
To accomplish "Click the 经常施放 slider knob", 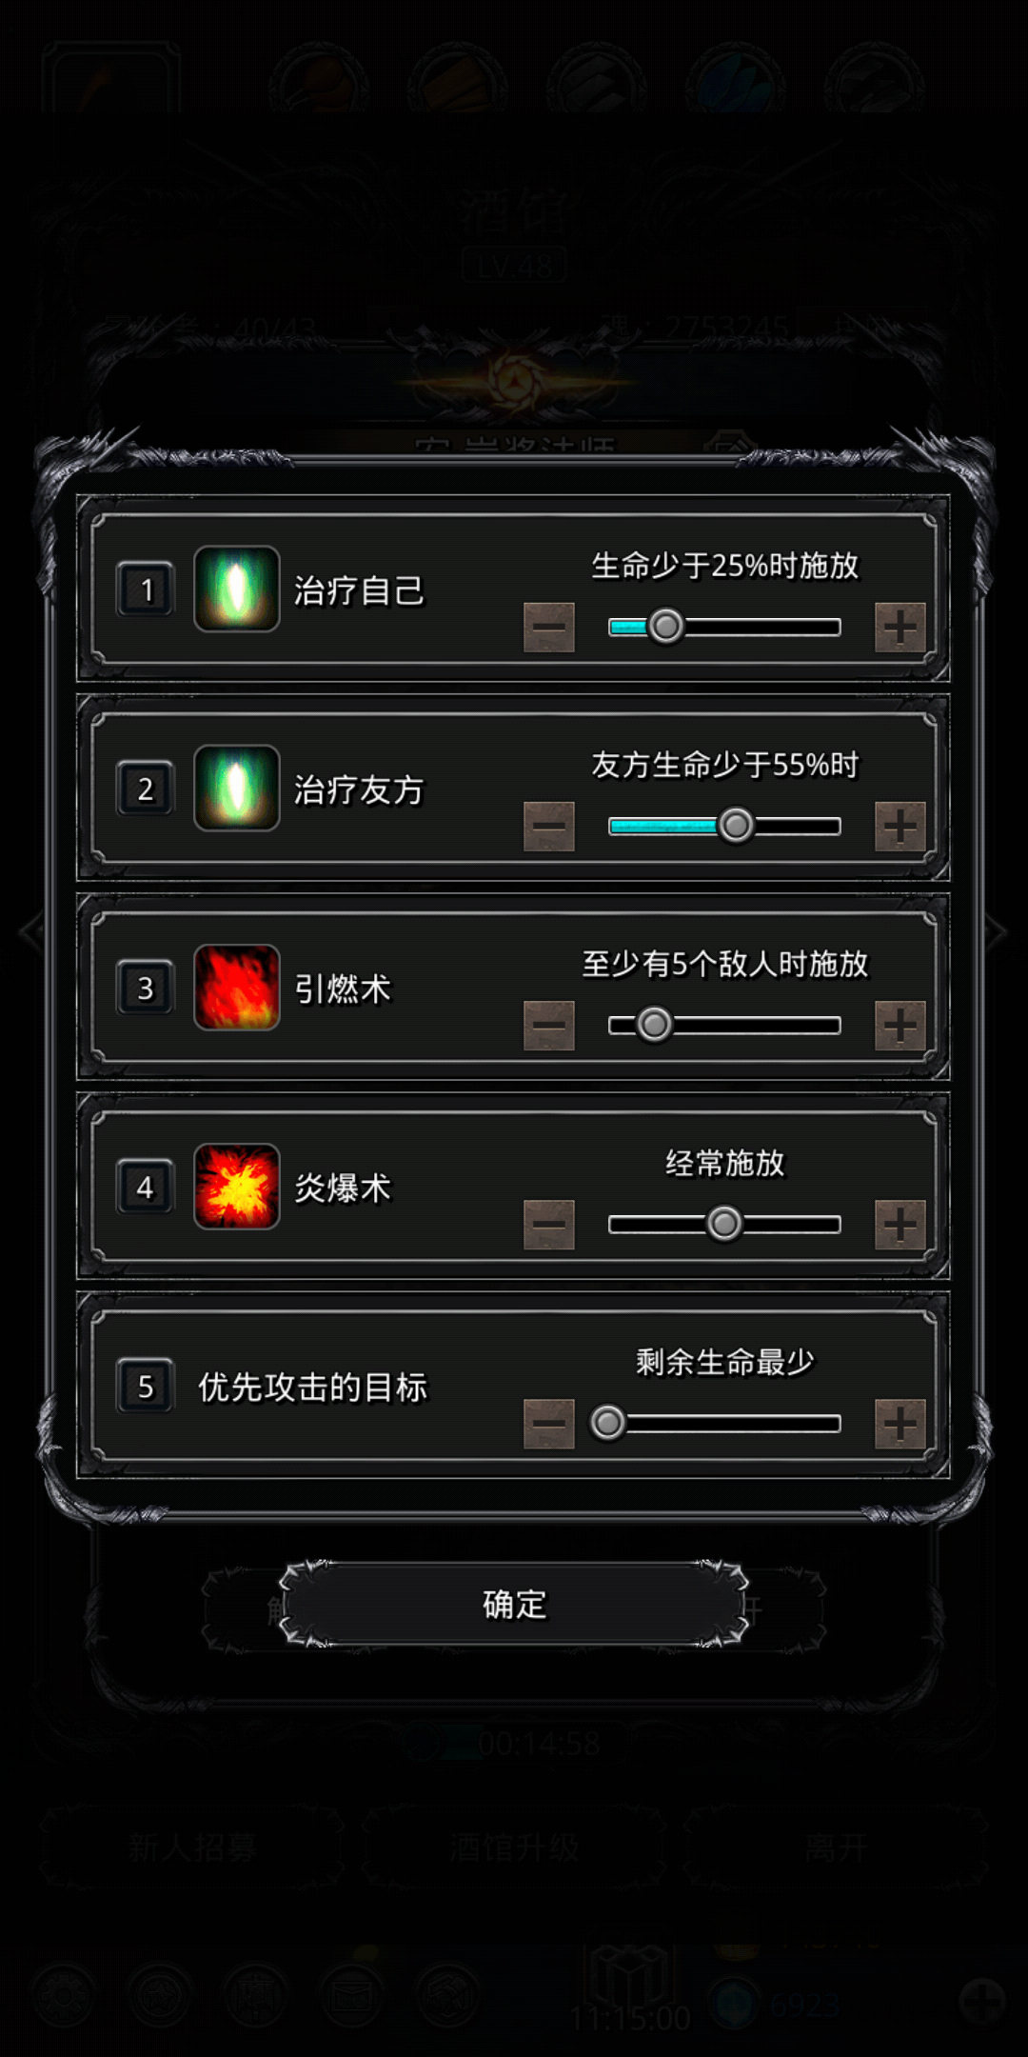I will point(724,1224).
